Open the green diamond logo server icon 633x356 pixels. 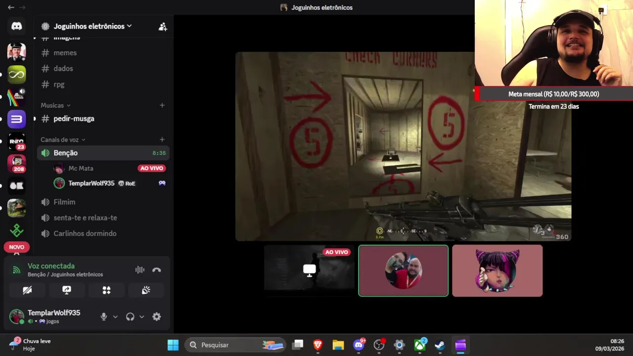coord(17,230)
